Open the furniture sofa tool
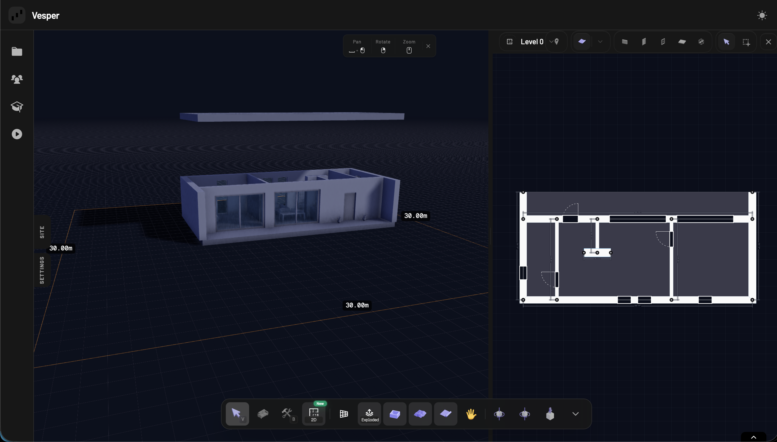The height and width of the screenshot is (442, 777). (263, 414)
